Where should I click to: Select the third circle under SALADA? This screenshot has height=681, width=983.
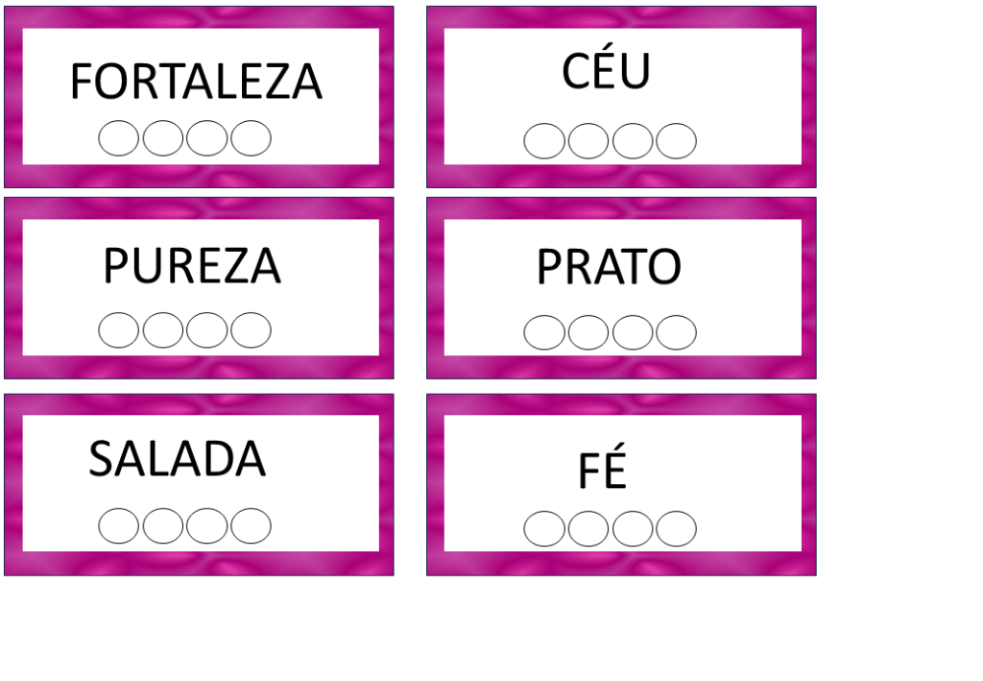pos(207,525)
